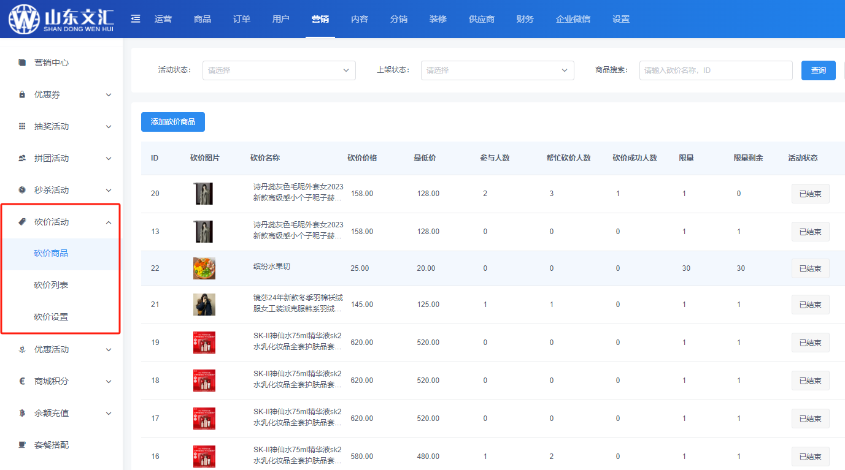Screen dimensions: 845x470
Task: Open the coat thumbnail for ID 13
Action: [204, 232]
